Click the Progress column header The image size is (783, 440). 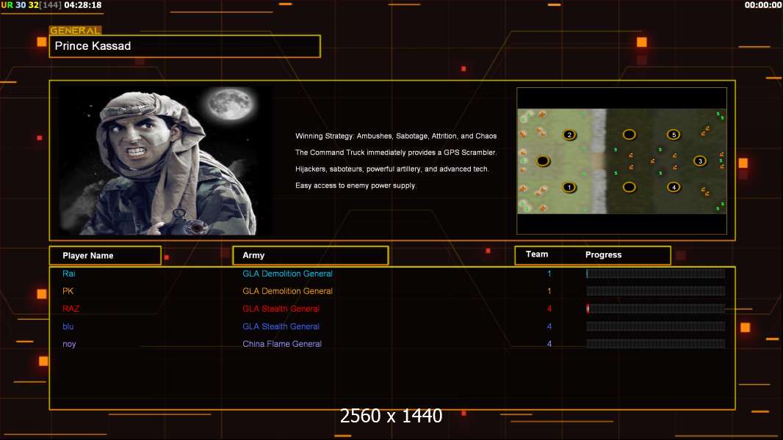coord(603,254)
